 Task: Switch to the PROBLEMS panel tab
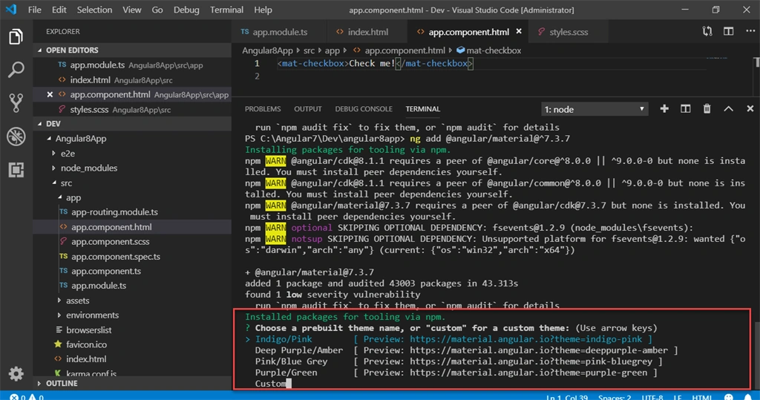click(263, 109)
